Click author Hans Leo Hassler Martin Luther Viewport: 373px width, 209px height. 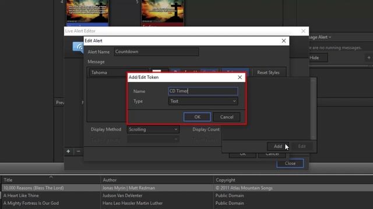(132, 203)
